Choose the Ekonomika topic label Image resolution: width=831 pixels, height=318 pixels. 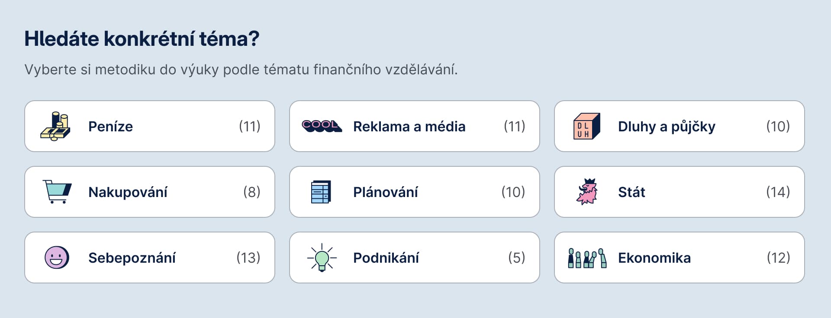pyautogui.click(x=654, y=258)
